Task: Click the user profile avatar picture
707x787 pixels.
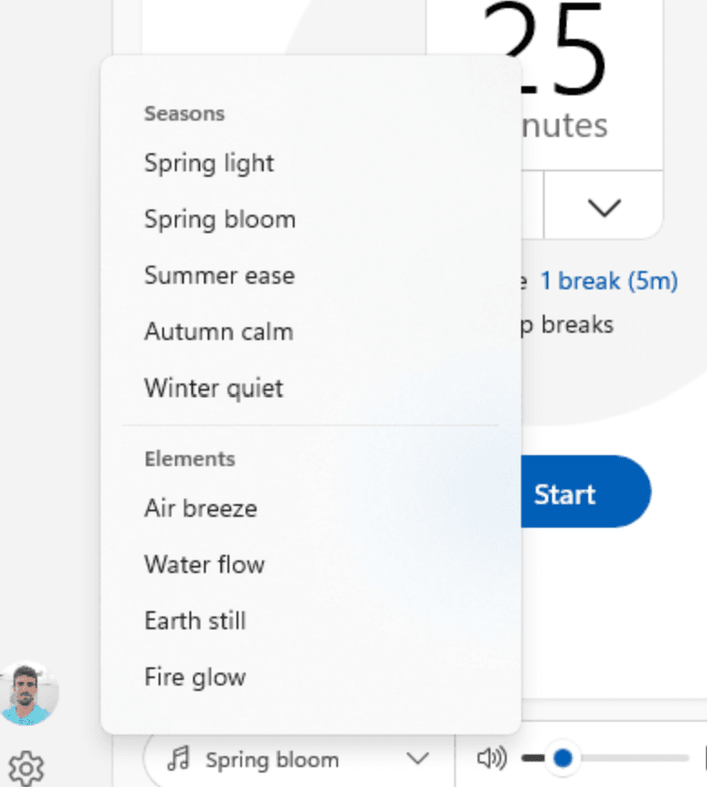Action: tap(29, 694)
